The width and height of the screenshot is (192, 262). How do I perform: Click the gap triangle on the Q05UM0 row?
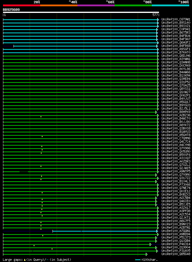(41, 153)
